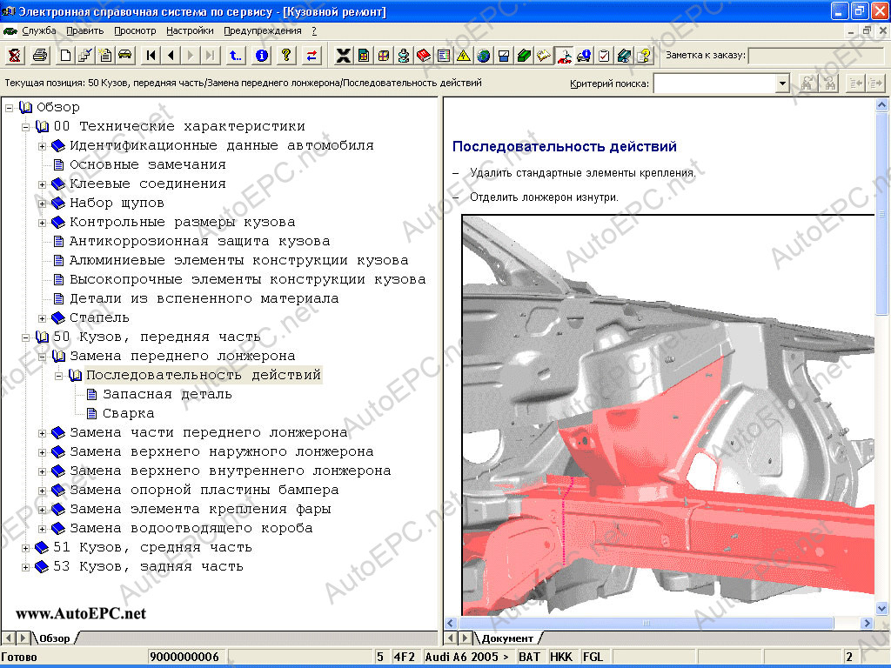The width and height of the screenshot is (891, 668).
Task: Expand the '51 Кузов, средняя часть' node
Action: pos(26,548)
